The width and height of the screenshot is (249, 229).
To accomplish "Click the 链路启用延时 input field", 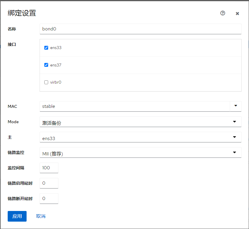I will click(49, 183).
